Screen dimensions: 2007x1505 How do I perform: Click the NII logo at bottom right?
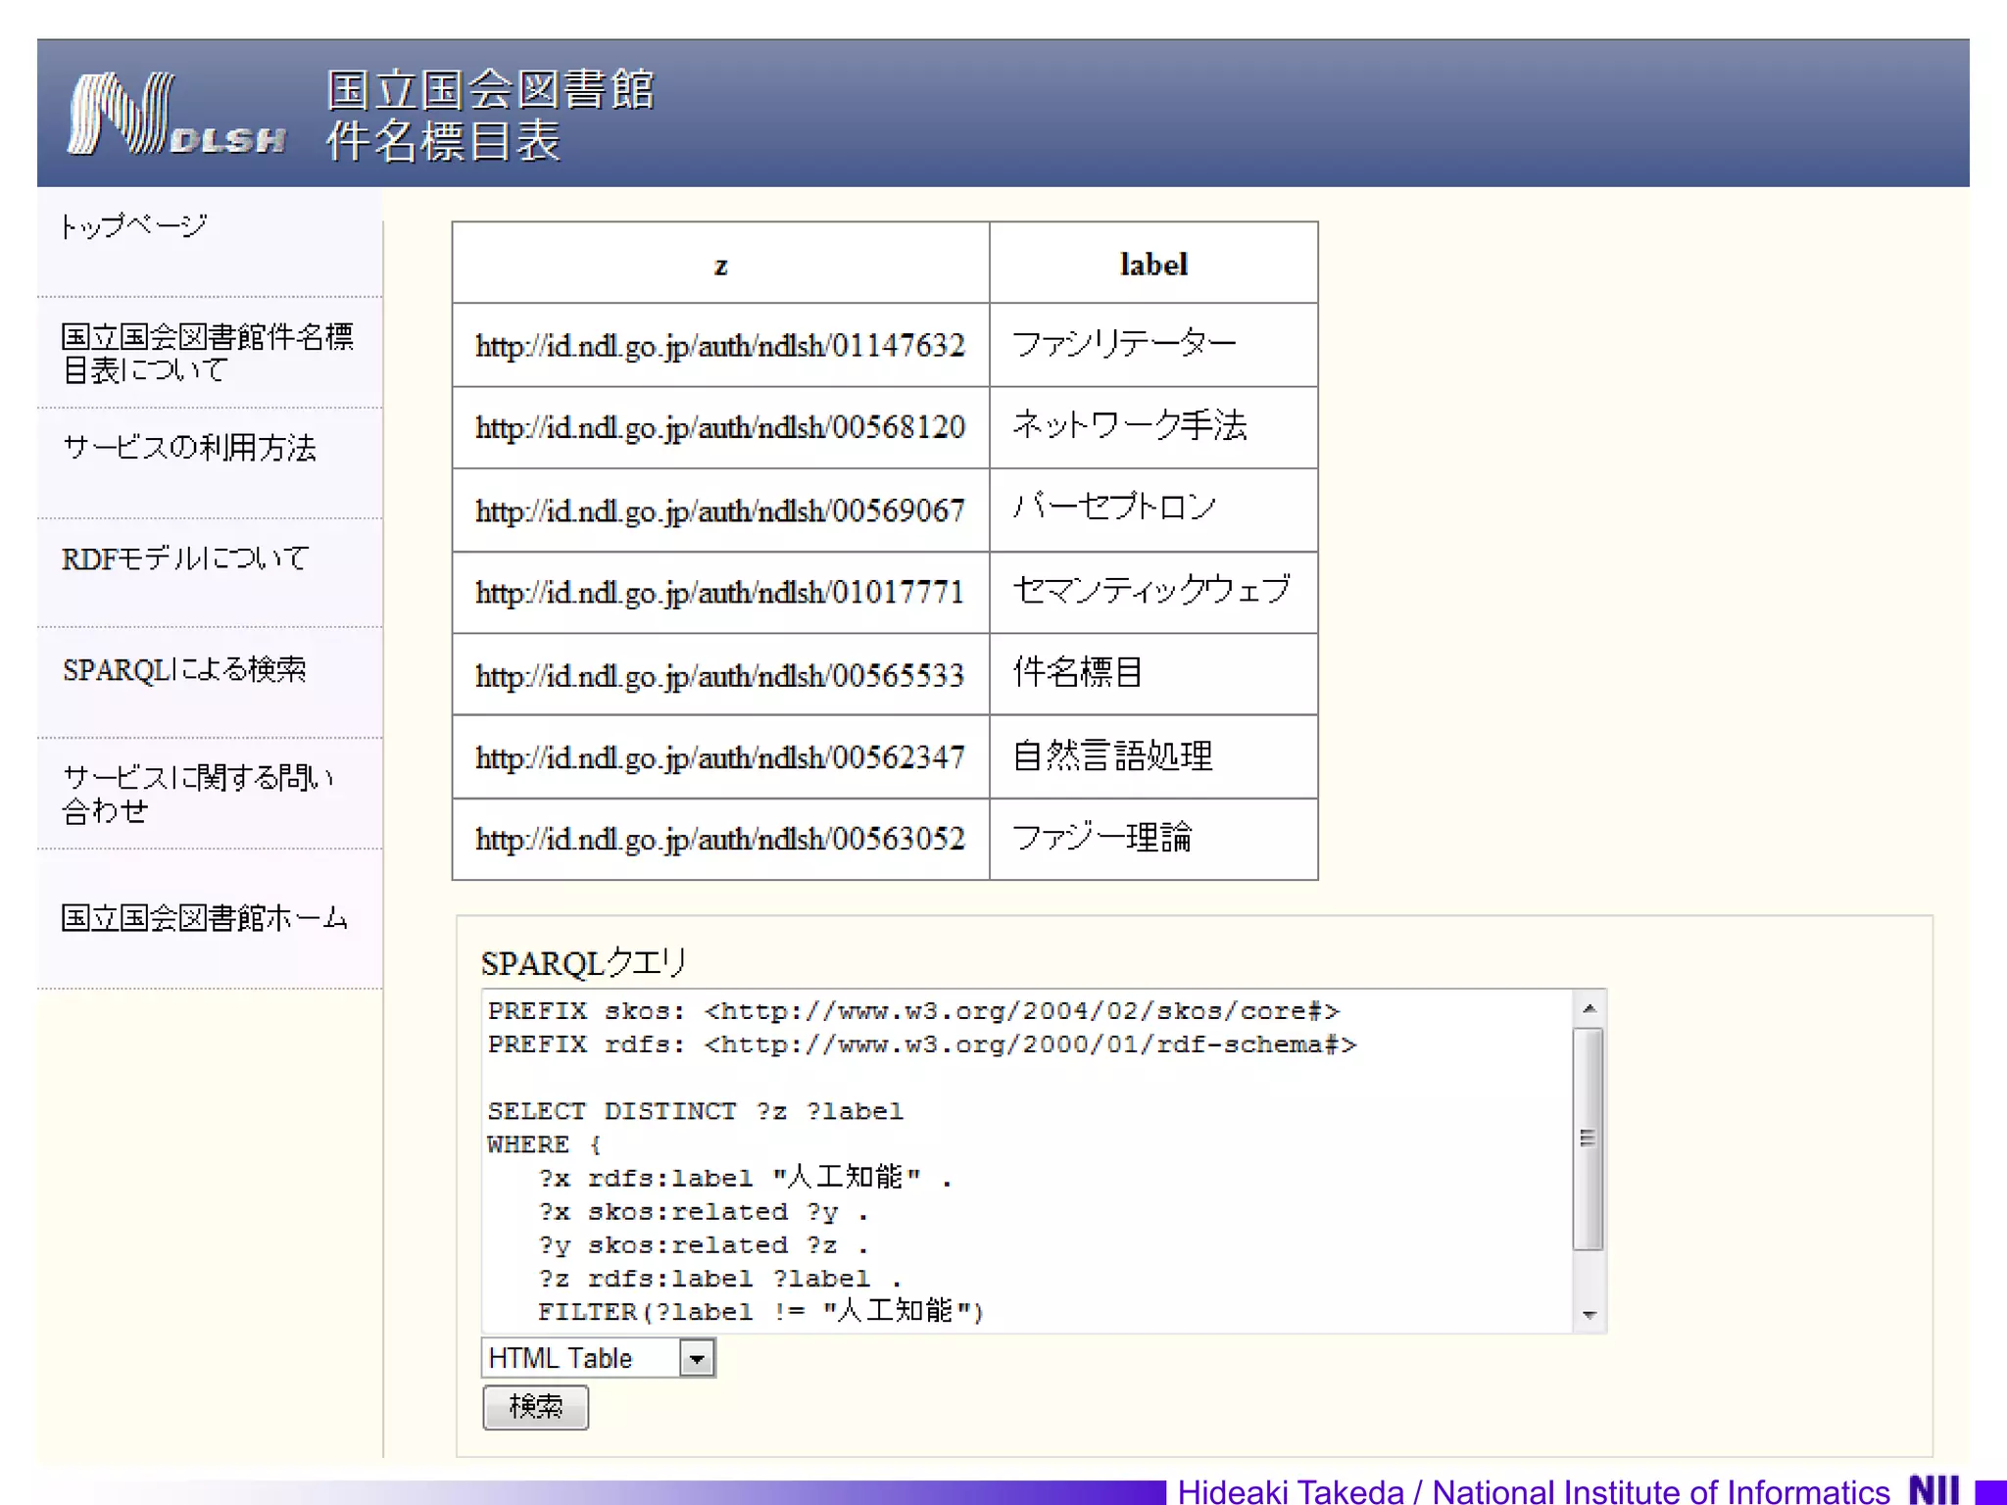pos(1934,1489)
